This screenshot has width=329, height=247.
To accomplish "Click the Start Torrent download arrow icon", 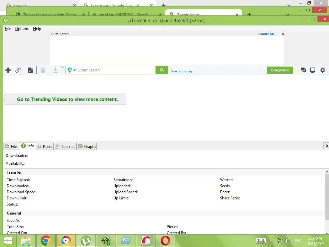I will [55, 70].
